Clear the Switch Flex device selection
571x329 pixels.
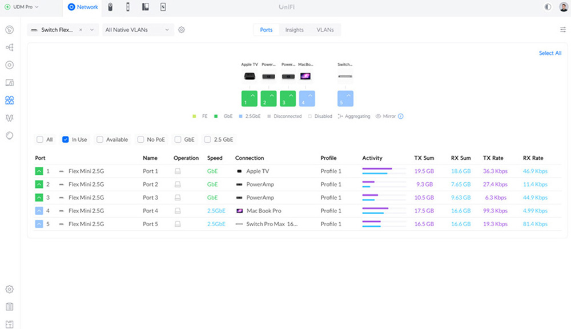coord(81,30)
